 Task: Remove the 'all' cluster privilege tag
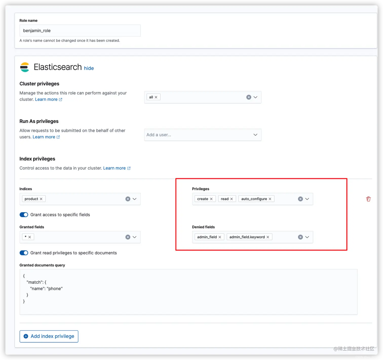point(156,97)
